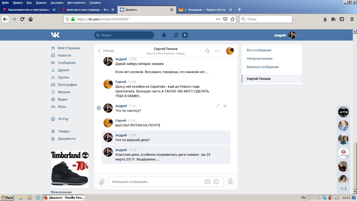Image resolution: width=357 pixels, height=201 pixels.
Task: Open the emoji smiley picker
Action: (216, 182)
